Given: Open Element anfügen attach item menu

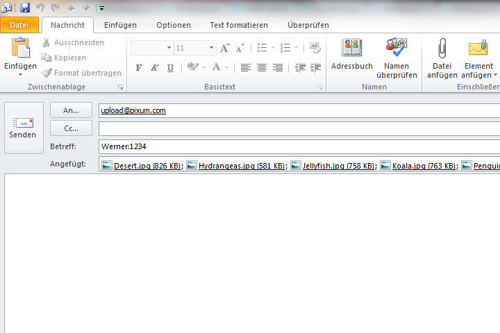Looking at the screenshot, I should pos(478,58).
